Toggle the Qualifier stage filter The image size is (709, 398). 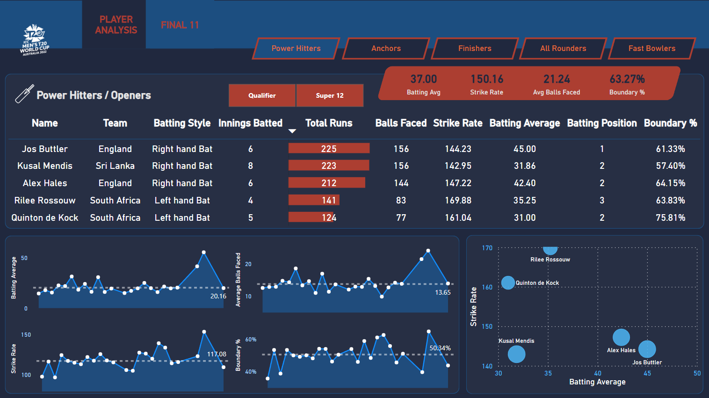[262, 95]
